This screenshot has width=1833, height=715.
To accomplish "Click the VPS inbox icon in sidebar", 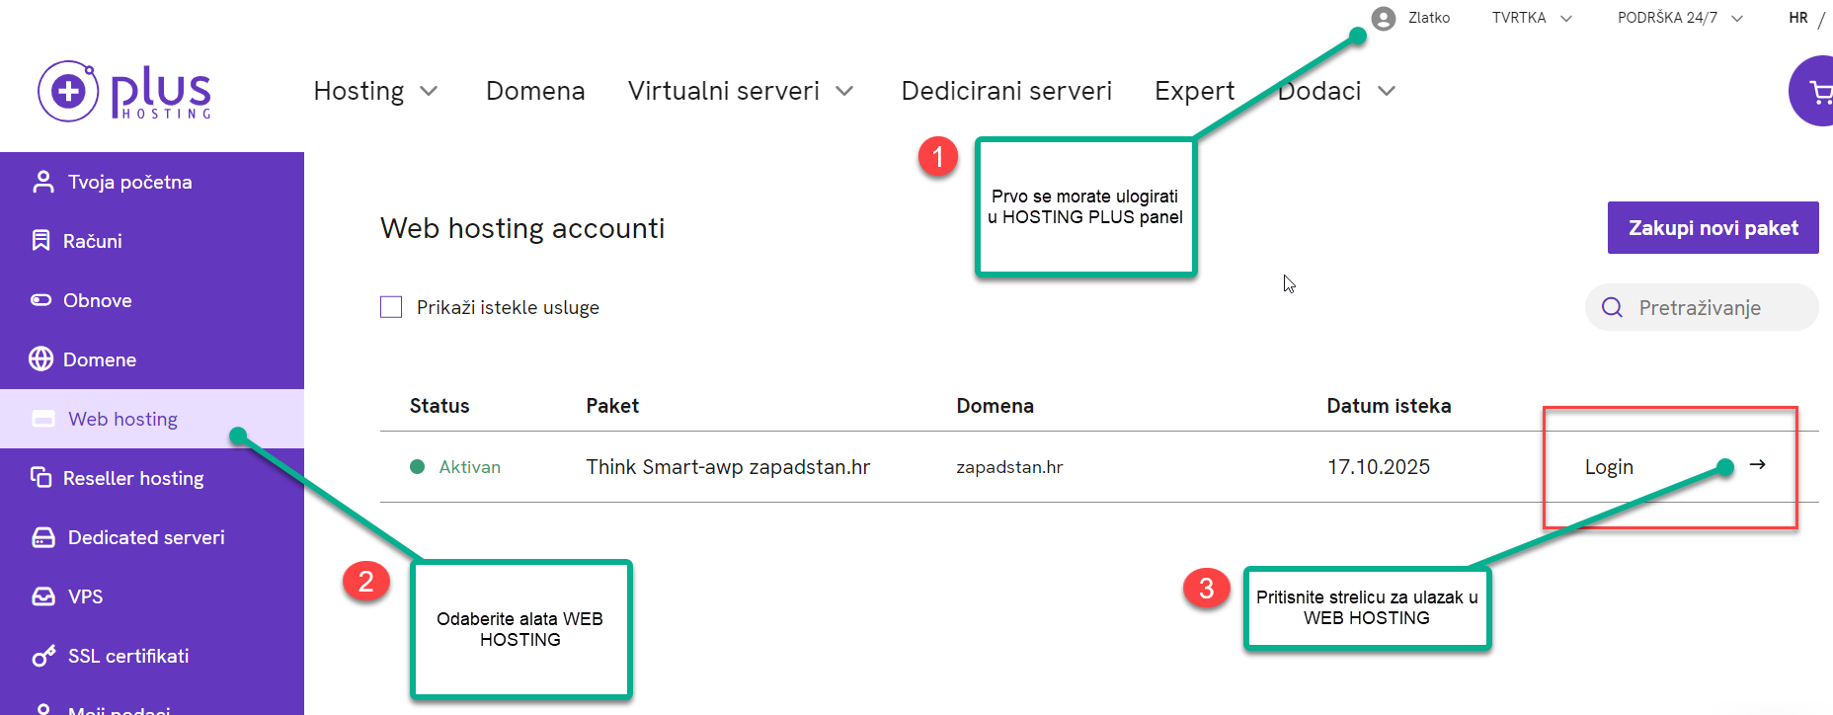I will 43,596.
